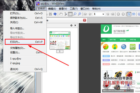Image resolution: width=140 pixels, height=93 pixels.
Task: Open the 工具(T) menu
Action: click(74, 9)
